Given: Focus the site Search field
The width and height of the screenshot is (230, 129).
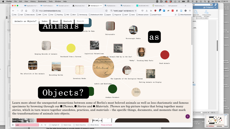Looking at the screenshot, I should [x=81, y=21].
